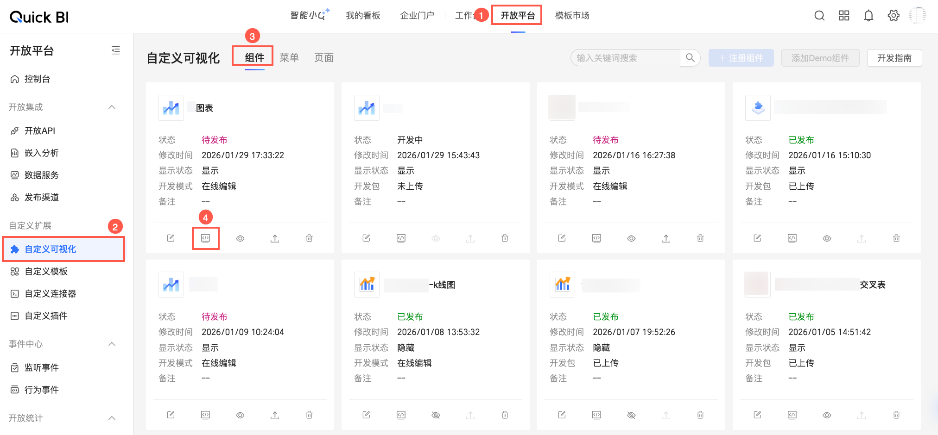Open code editor for card modified 2026/01/16 16:27:38
This screenshot has height=435, width=938.
(x=596, y=238)
